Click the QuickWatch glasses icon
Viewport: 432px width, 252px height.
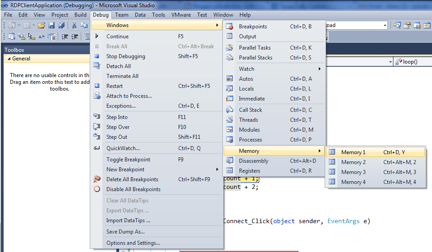click(97, 148)
